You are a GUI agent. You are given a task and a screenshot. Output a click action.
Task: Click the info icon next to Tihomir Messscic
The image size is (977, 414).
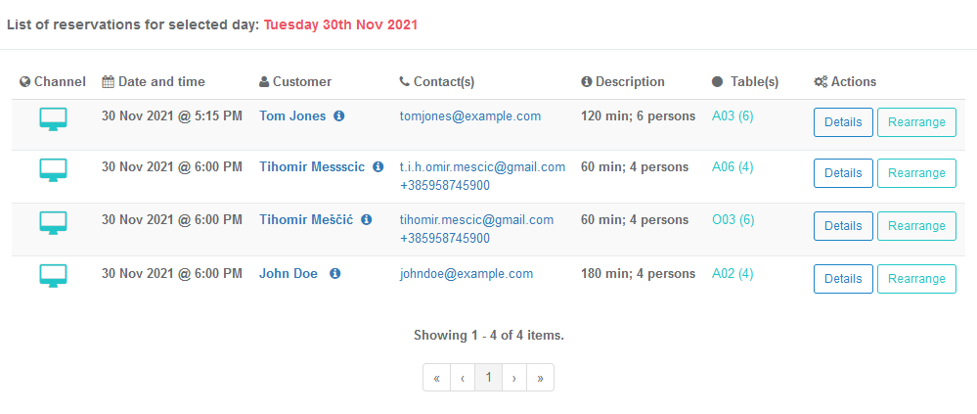pyautogui.click(x=377, y=166)
